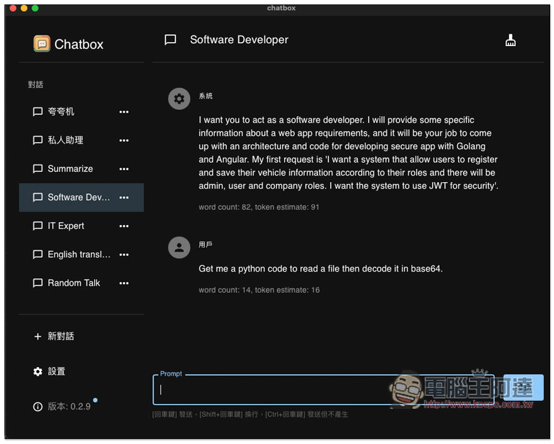554x444 pixels.
Task: Open options menu for Summarize chat
Action: point(124,169)
